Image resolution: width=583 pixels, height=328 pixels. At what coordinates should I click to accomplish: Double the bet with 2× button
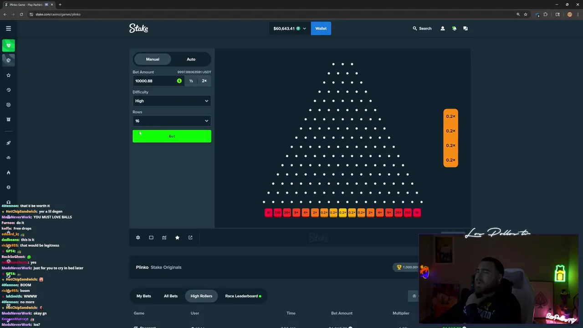tap(204, 81)
